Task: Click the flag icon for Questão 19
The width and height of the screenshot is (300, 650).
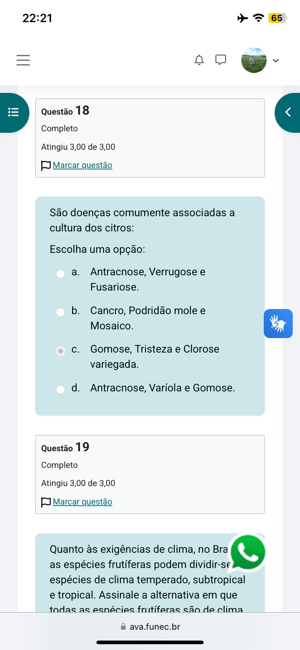Action: click(46, 502)
